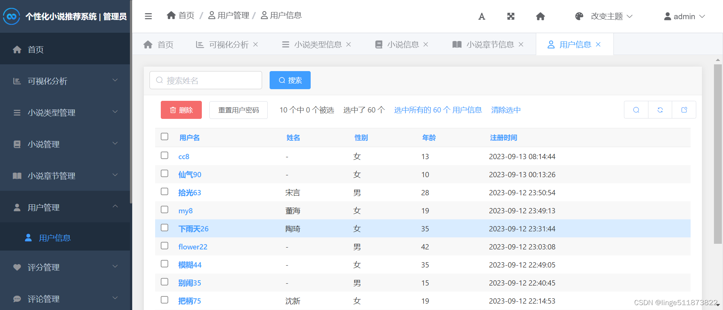
Task: Switch to the 首页 tab
Action: (x=159, y=44)
